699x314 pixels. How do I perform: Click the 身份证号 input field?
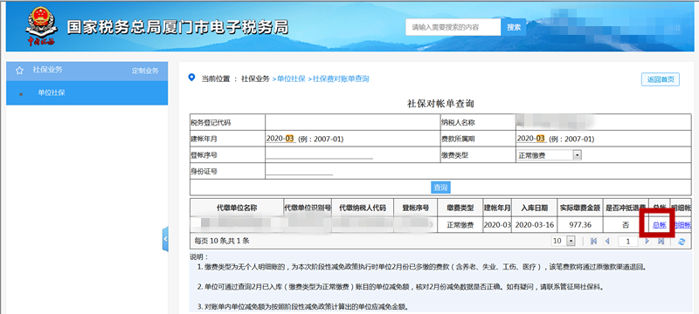click(300, 171)
